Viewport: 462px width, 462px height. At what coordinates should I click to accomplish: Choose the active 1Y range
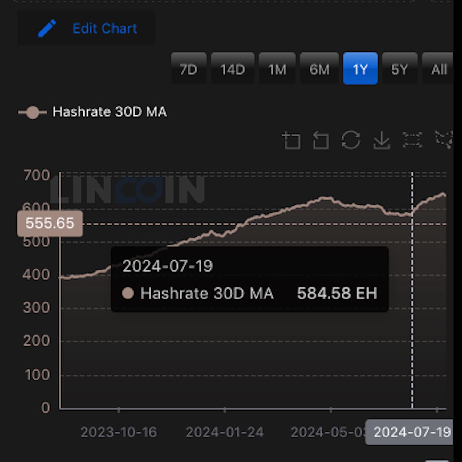tap(360, 69)
